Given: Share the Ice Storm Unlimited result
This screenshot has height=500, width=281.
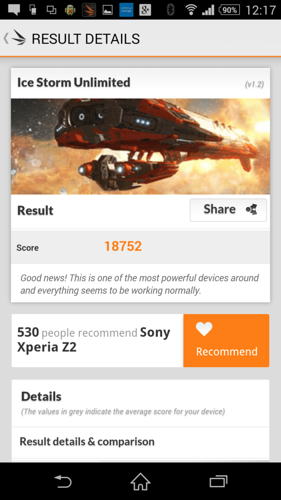Looking at the screenshot, I should pos(228,210).
